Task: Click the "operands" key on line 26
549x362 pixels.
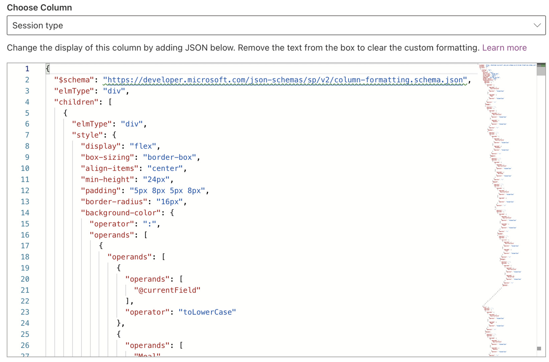Action: (x=147, y=345)
